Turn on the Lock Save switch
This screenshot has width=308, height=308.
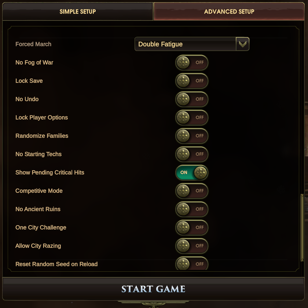tap(192, 81)
